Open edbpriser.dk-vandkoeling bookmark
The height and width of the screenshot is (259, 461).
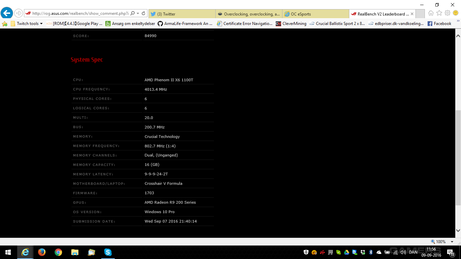tap(396, 24)
